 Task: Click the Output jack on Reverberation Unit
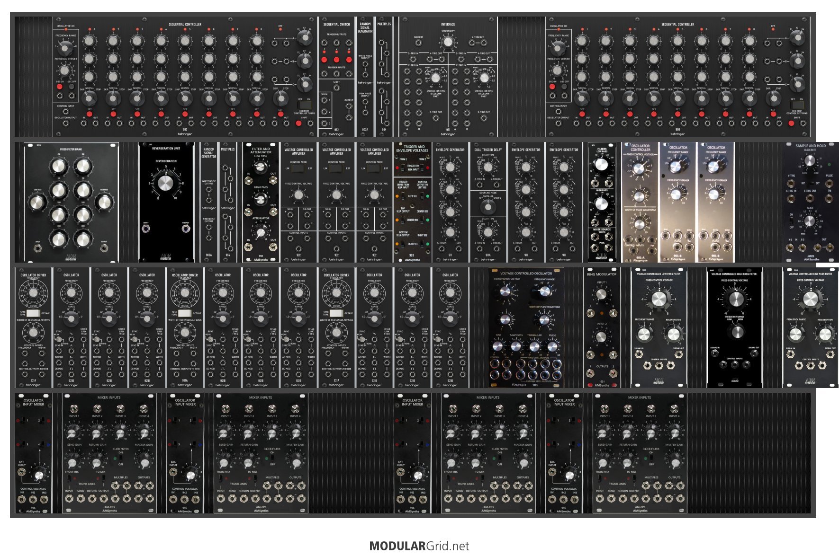click(186, 229)
